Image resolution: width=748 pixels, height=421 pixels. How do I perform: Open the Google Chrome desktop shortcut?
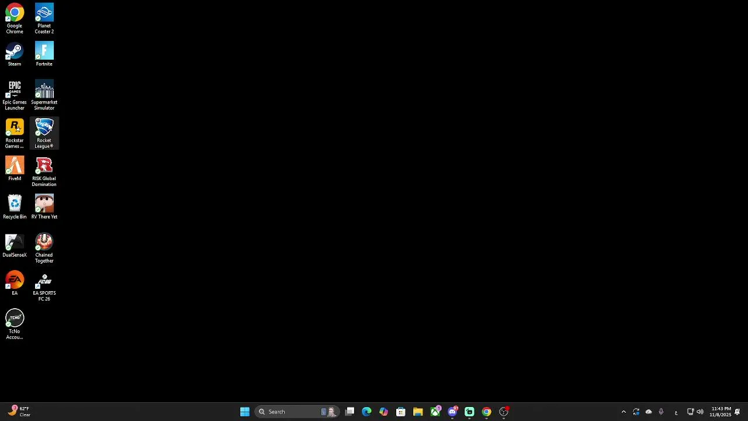[x=15, y=19]
